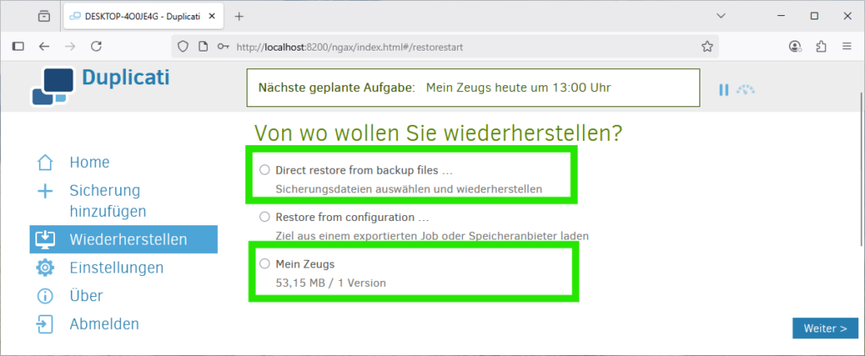Click Abmelden to log out

(x=104, y=324)
